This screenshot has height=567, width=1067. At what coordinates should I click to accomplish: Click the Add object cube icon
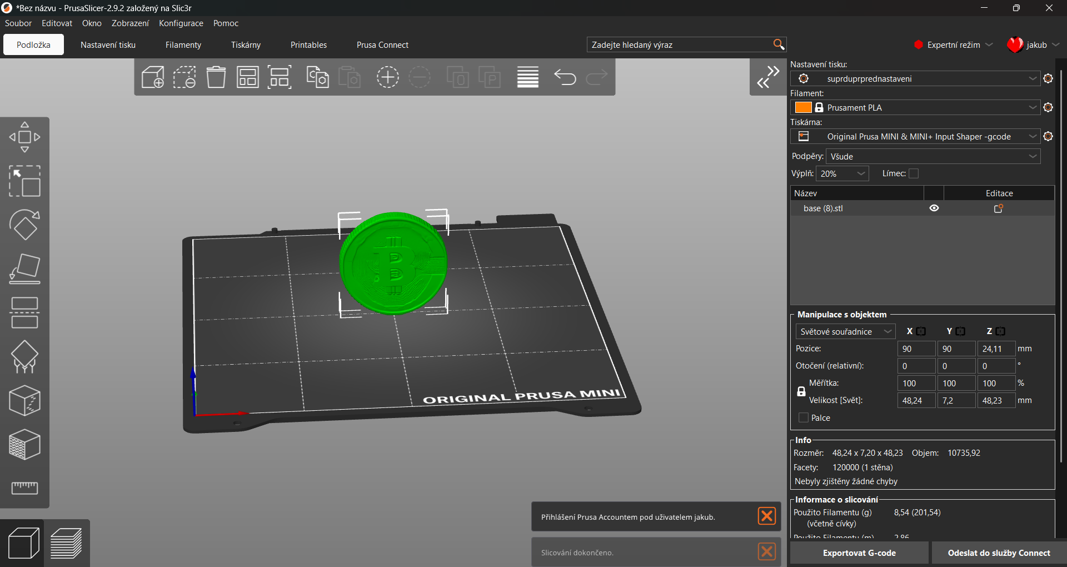click(x=152, y=77)
